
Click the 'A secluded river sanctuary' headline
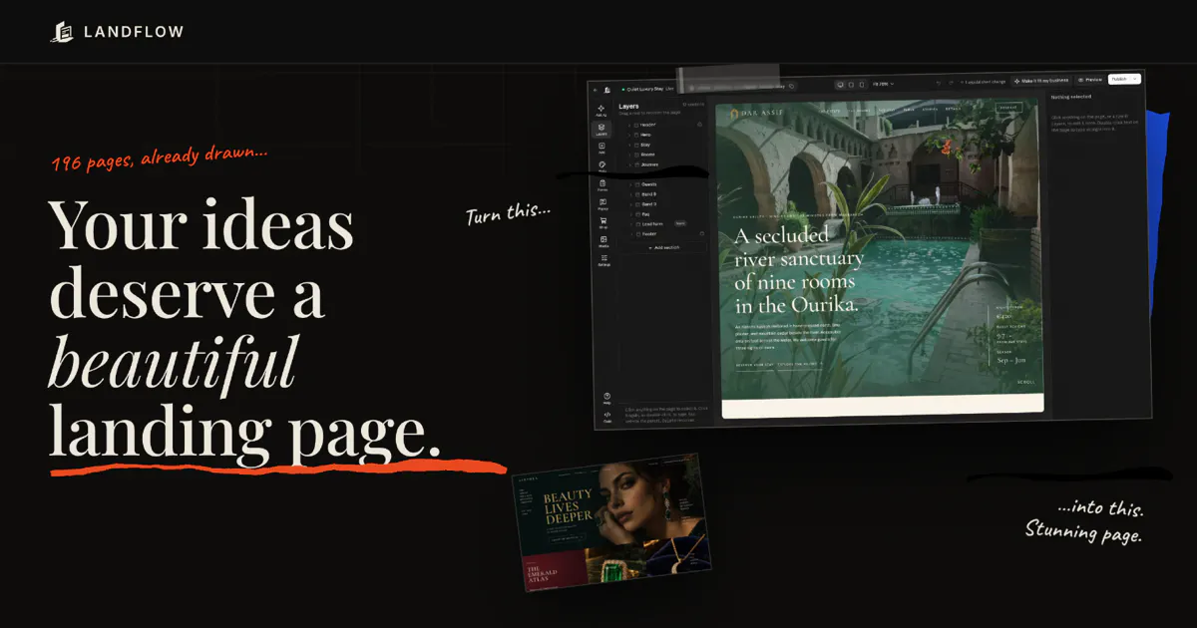[798, 270]
